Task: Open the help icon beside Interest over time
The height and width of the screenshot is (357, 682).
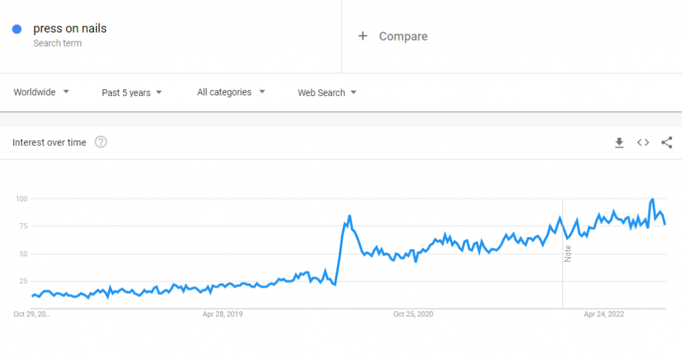Action: pyautogui.click(x=101, y=142)
